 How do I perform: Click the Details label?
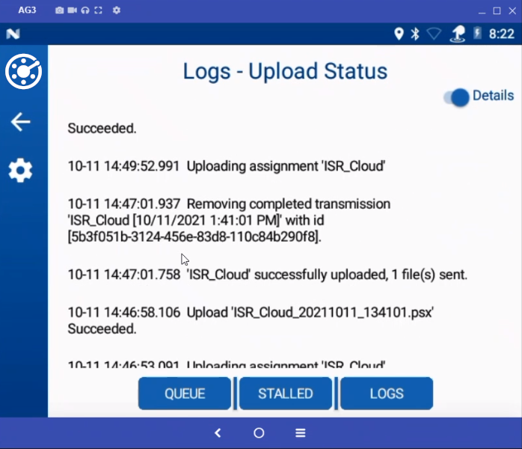tap(493, 95)
